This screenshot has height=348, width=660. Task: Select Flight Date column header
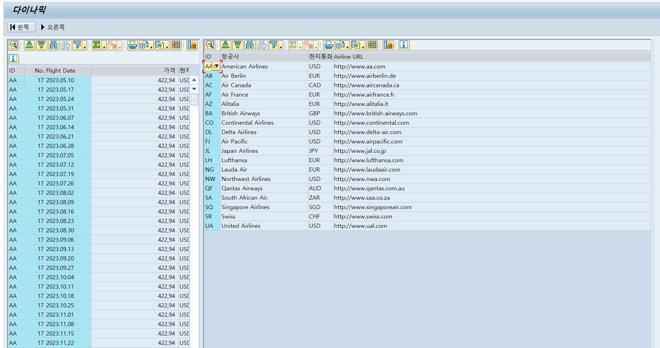68,71
